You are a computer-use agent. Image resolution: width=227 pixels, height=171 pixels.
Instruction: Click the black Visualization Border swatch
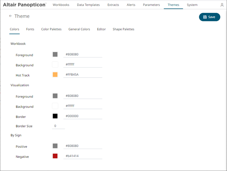[x=55, y=116]
